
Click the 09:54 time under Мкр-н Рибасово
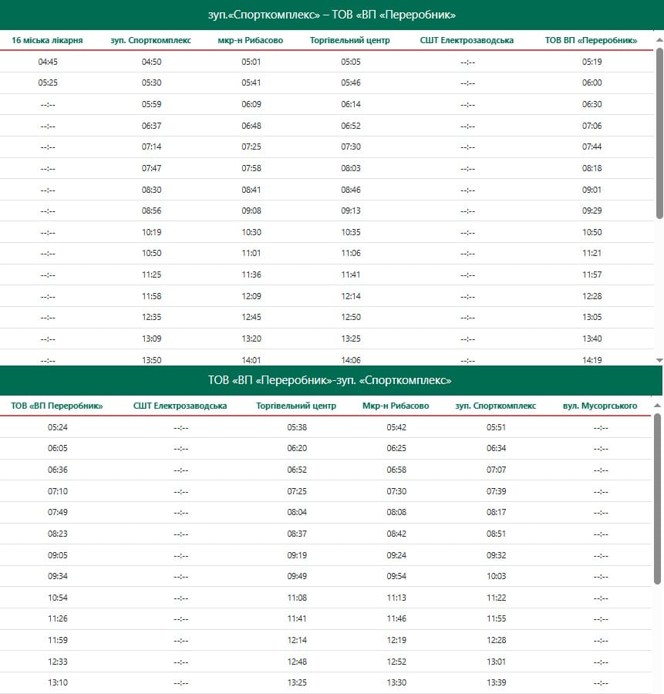(396, 576)
